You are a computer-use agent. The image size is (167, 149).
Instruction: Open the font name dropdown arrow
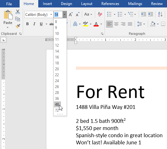pos(51,14)
